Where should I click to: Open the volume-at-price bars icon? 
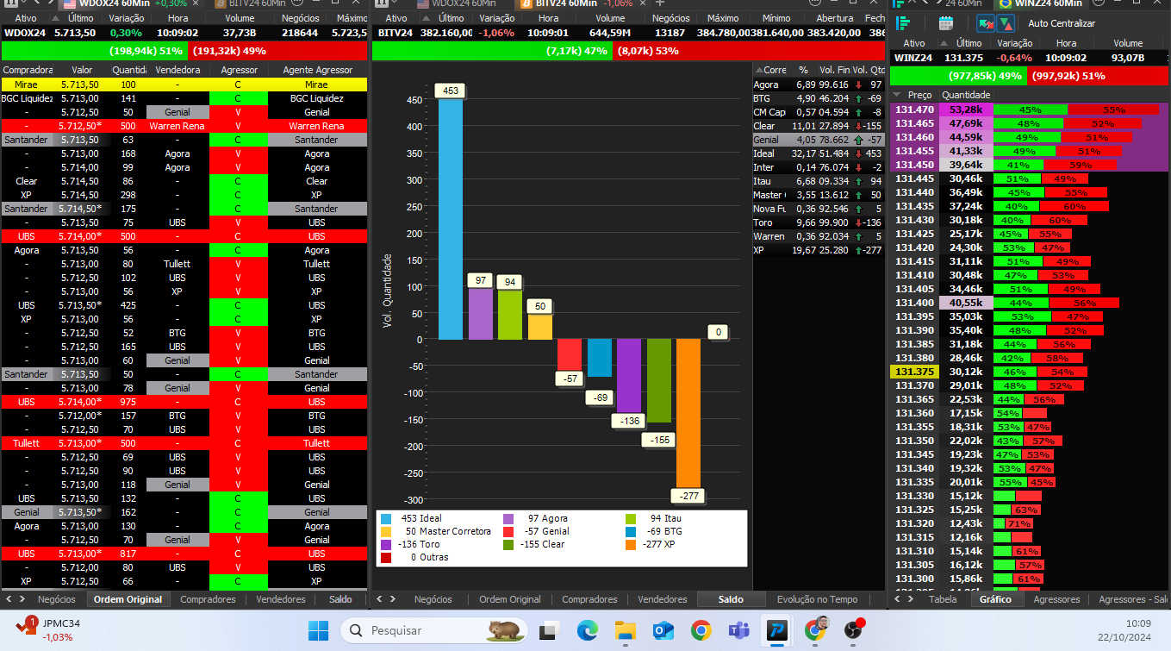[903, 23]
